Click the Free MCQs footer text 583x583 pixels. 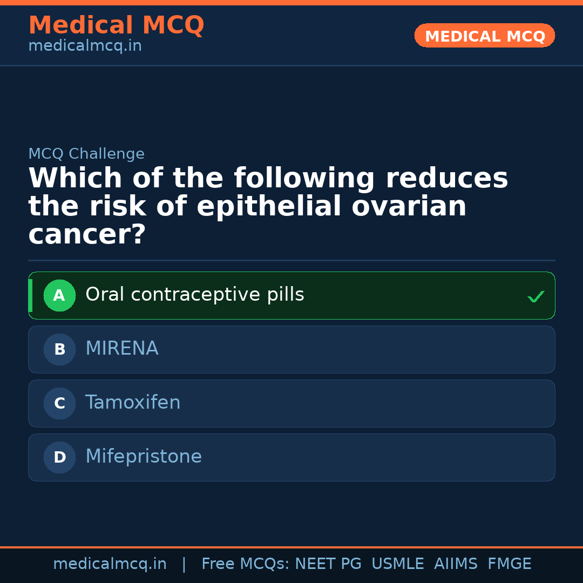pos(246,564)
